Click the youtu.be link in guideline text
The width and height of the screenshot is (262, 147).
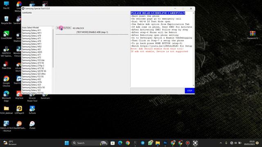click(x=159, y=46)
